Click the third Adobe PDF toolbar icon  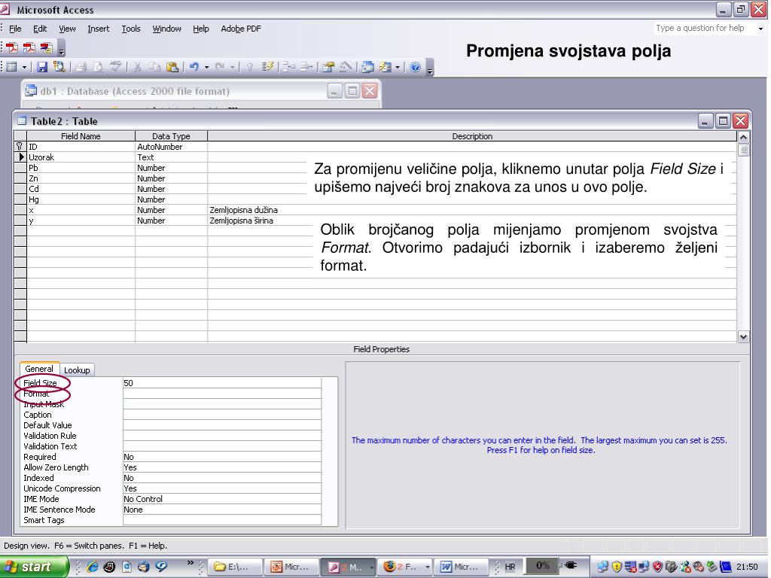point(46,47)
